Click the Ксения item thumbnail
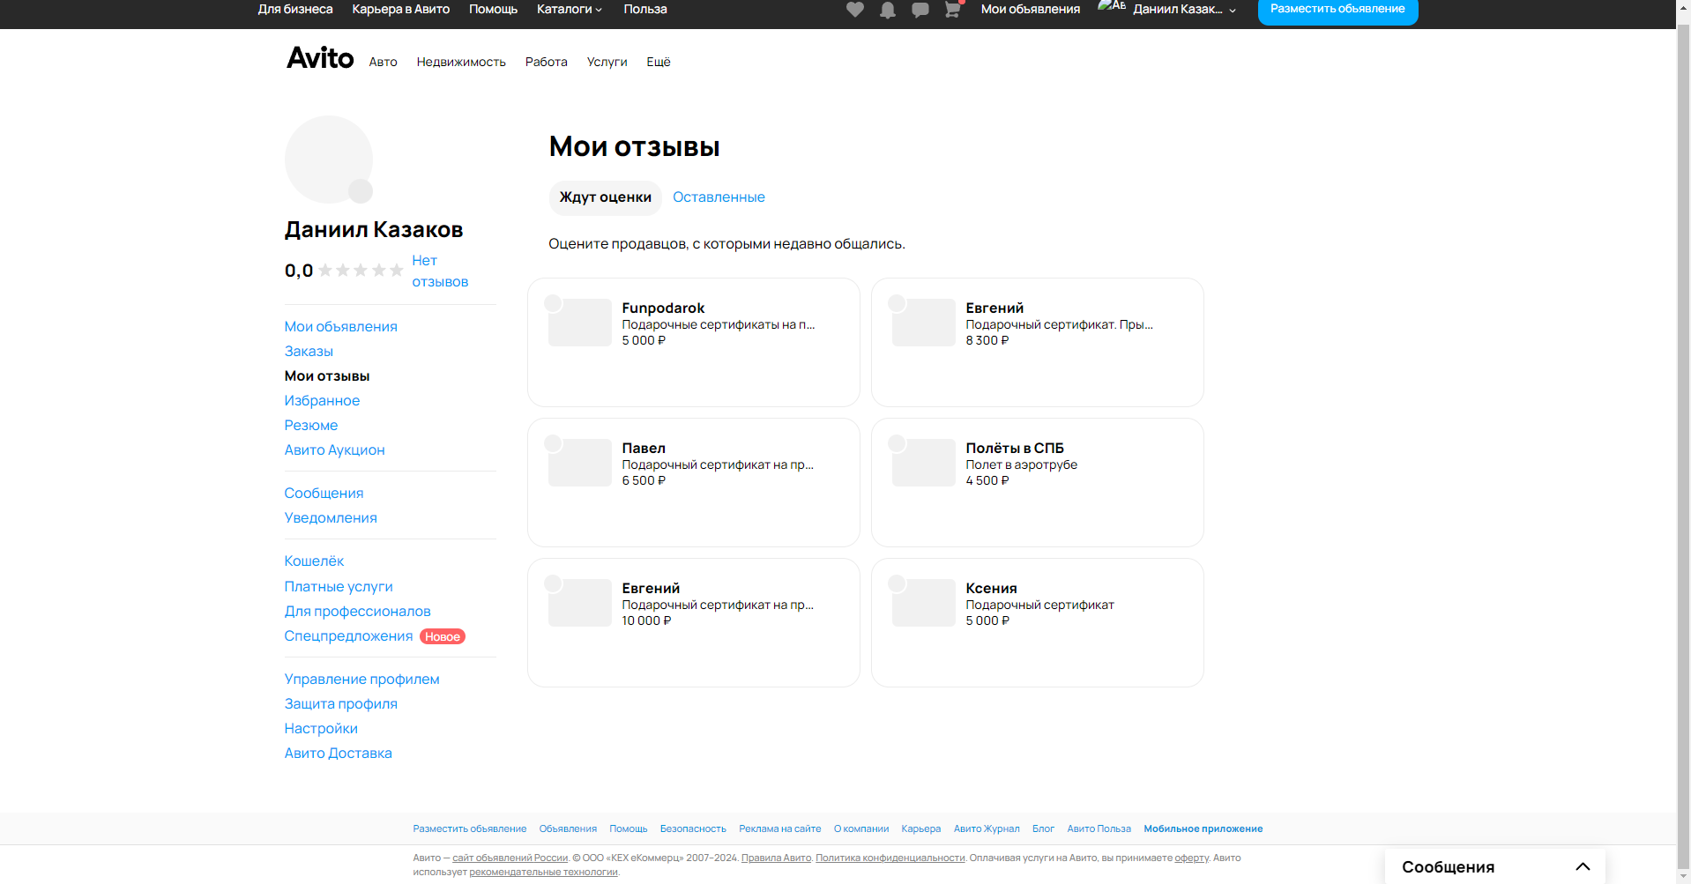Viewport: 1691px width, 884px height. (924, 603)
